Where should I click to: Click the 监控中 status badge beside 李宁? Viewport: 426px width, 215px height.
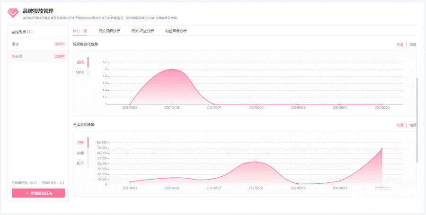tap(60, 44)
